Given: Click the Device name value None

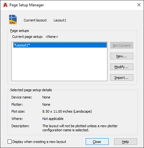Looking at the screenshot, I should point(46,97).
